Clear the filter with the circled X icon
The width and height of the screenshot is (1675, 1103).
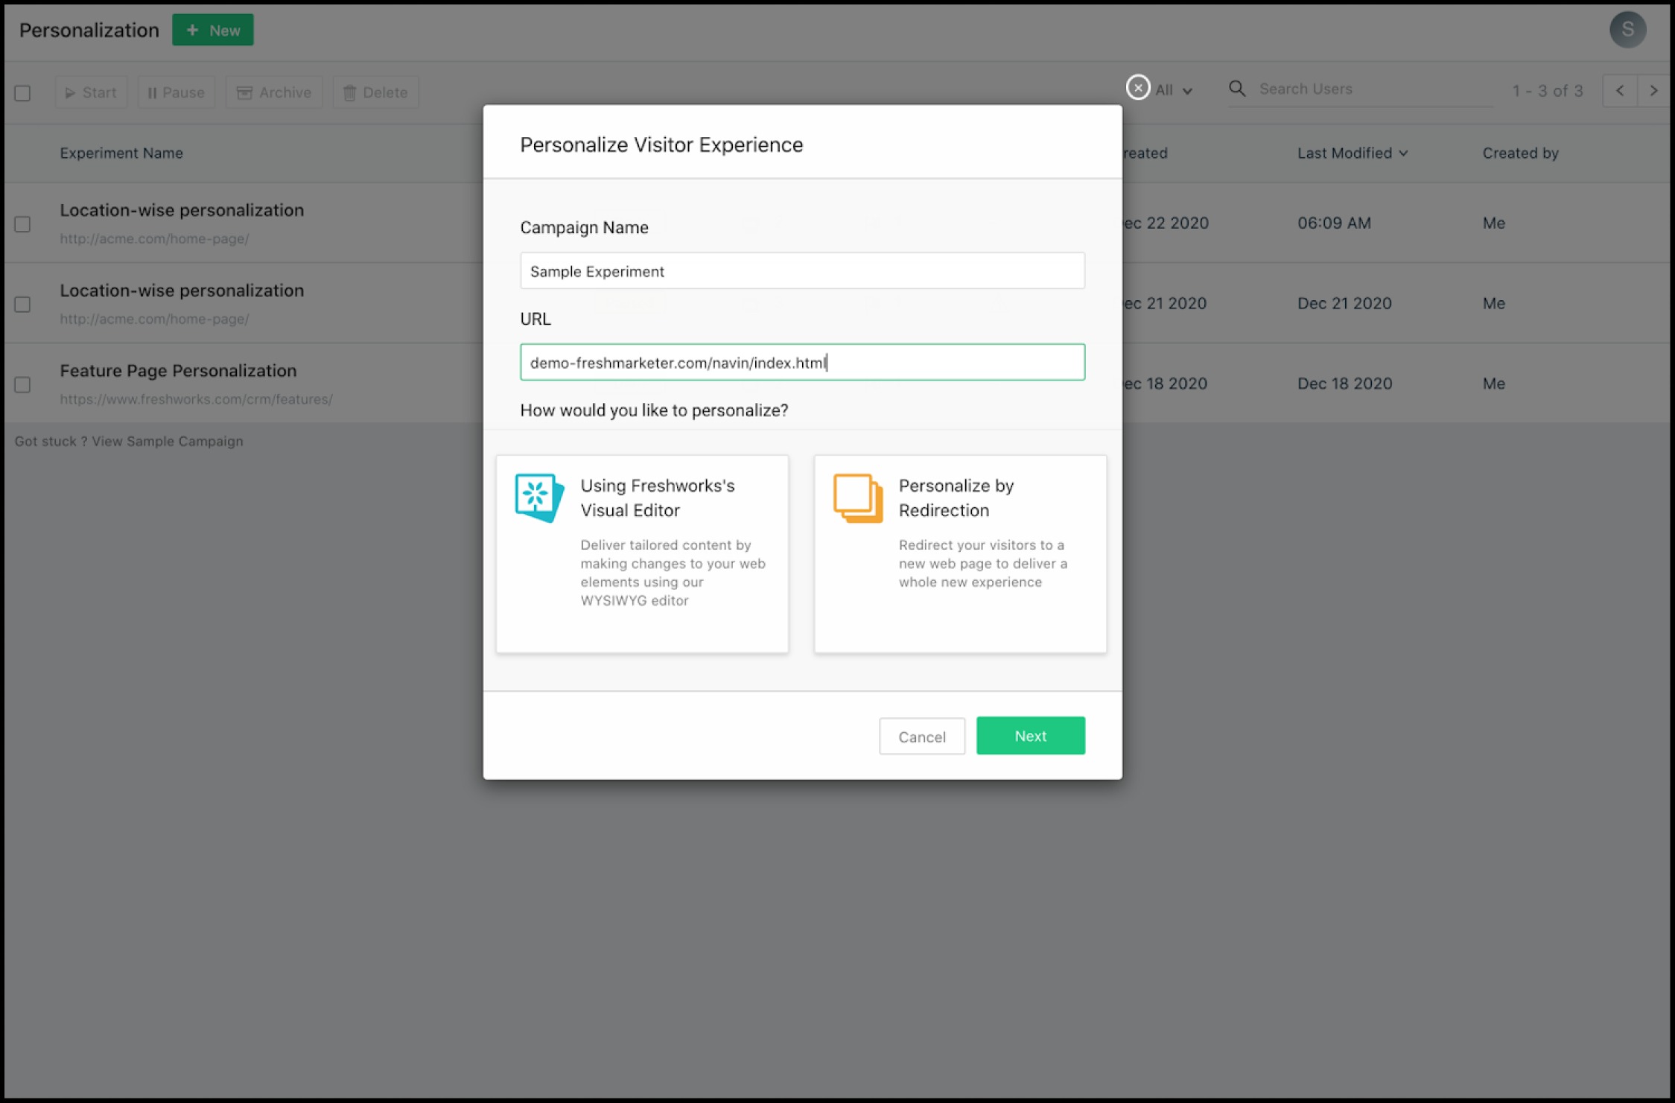(x=1137, y=88)
